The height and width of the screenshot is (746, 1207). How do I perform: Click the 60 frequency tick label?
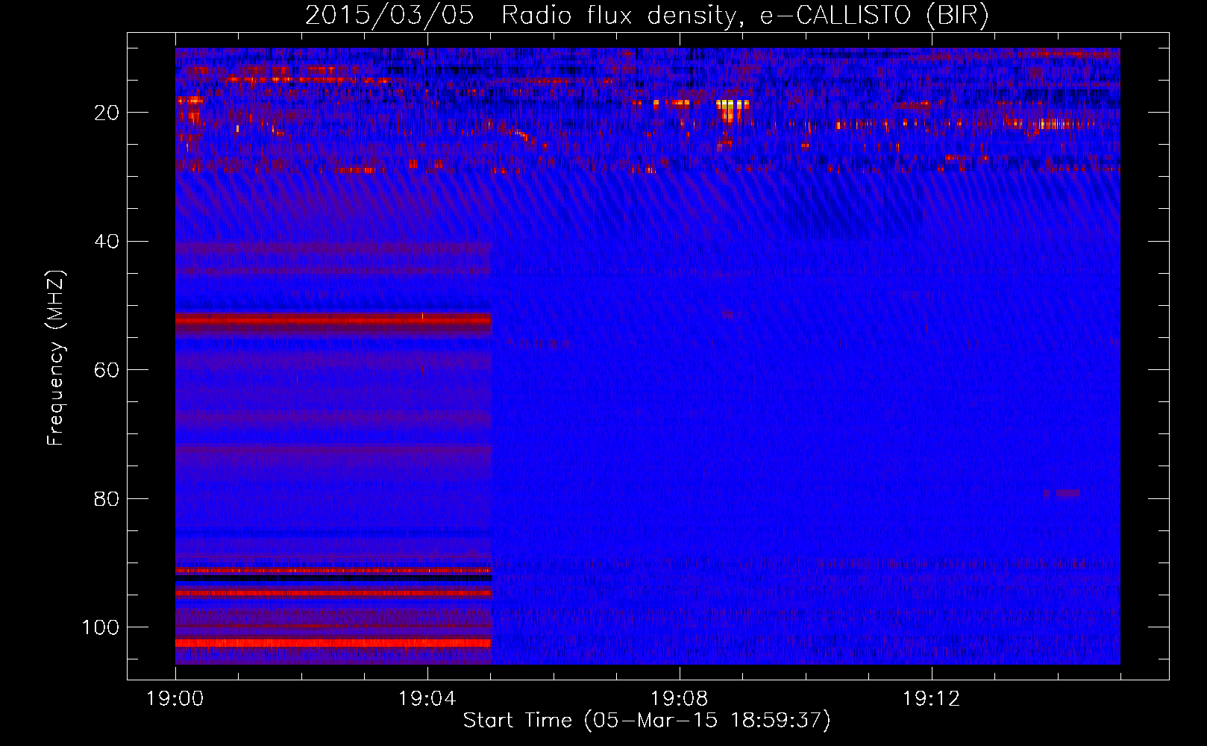tap(107, 370)
